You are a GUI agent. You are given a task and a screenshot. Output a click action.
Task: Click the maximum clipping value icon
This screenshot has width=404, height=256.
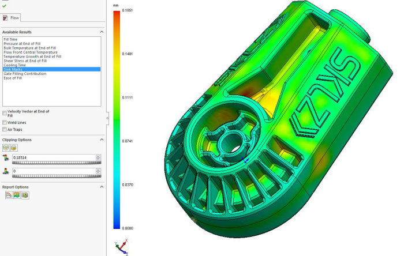point(6,158)
